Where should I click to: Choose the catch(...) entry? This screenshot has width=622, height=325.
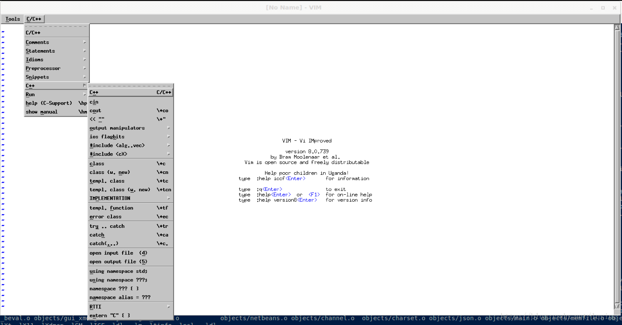pyautogui.click(x=130, y=243)
